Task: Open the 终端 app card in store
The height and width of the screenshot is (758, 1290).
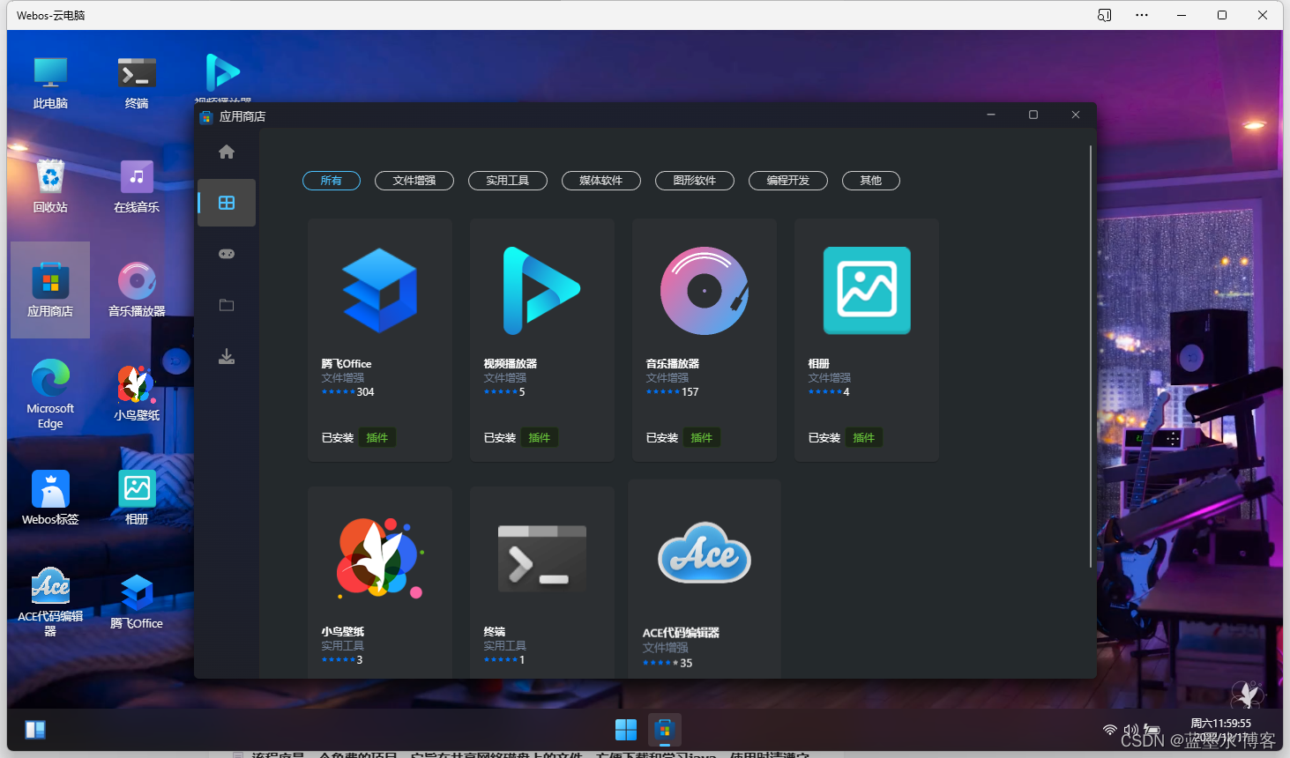Action: [x=542, y=583]
